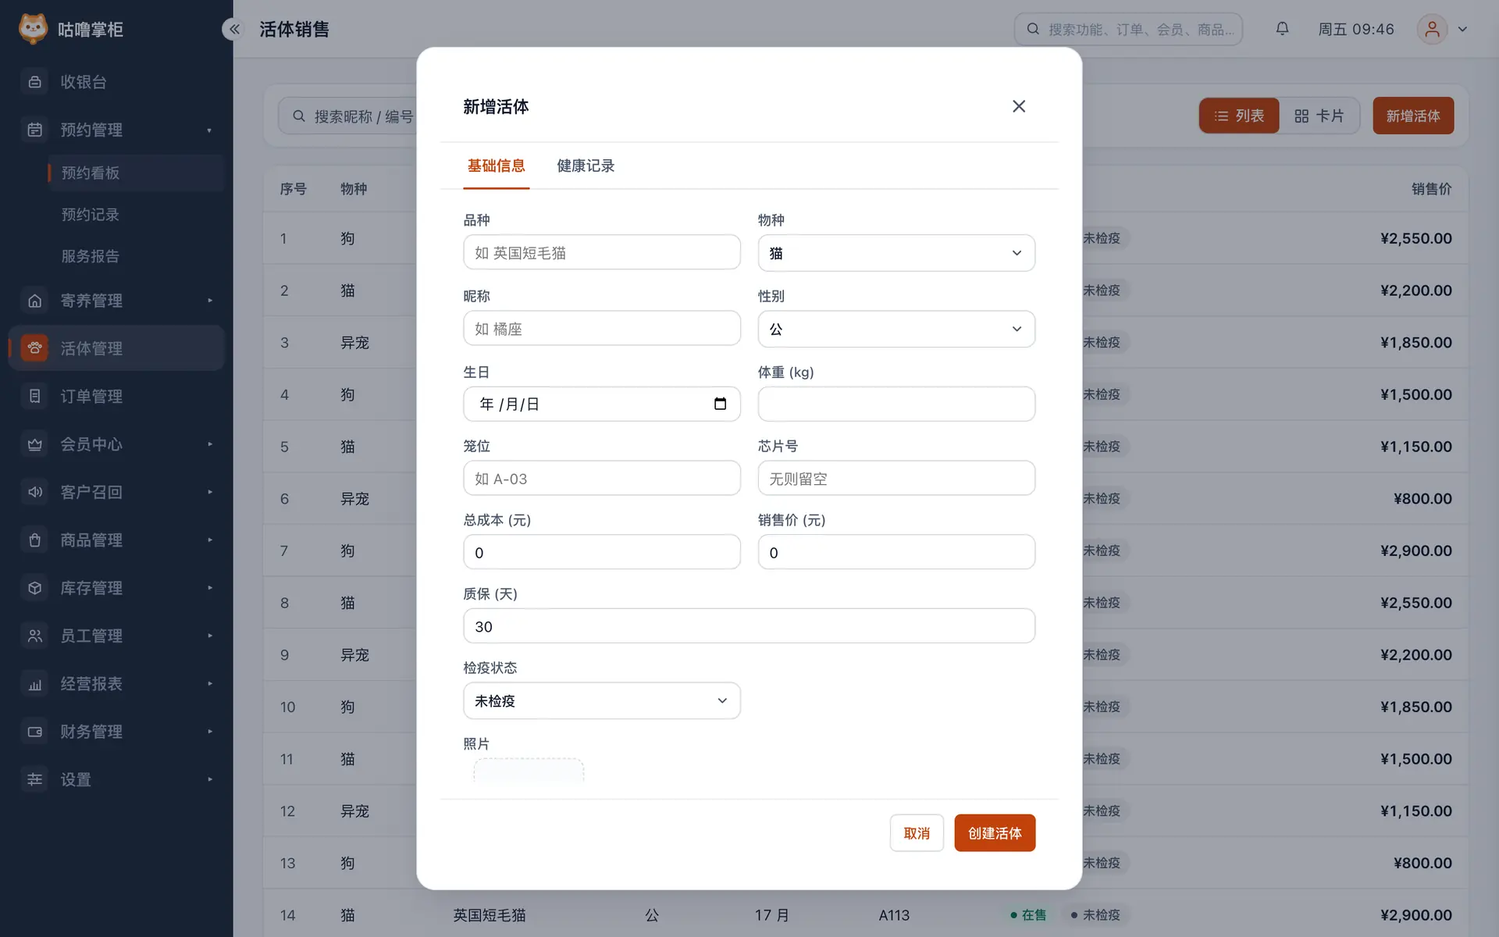Click the 设置 sliders icon

34,779
